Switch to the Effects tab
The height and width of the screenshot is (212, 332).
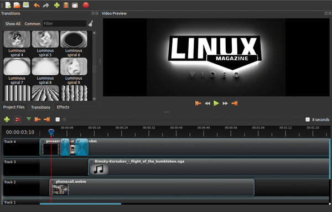(x=63, y=107)
